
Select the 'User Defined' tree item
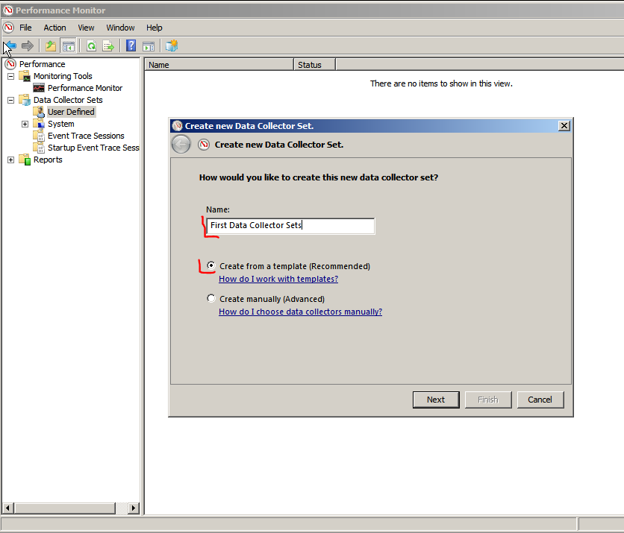[71, 112]
